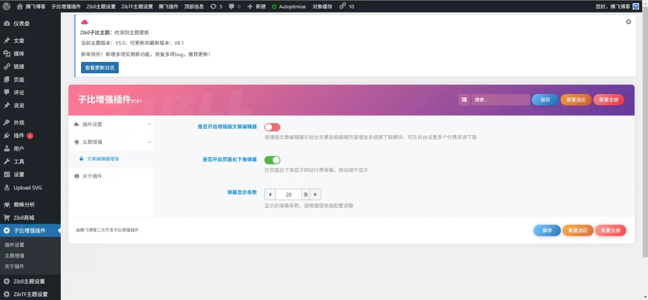The height and width of the screenshot is (300, 648).
Task: Open Zibll商城 in the sidebar
Action: coord(30,217)
